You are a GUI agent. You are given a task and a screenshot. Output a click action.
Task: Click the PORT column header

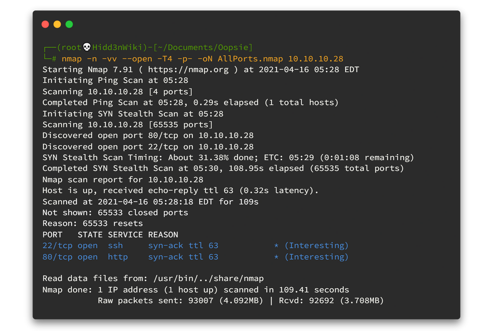[x=52, y=234]
